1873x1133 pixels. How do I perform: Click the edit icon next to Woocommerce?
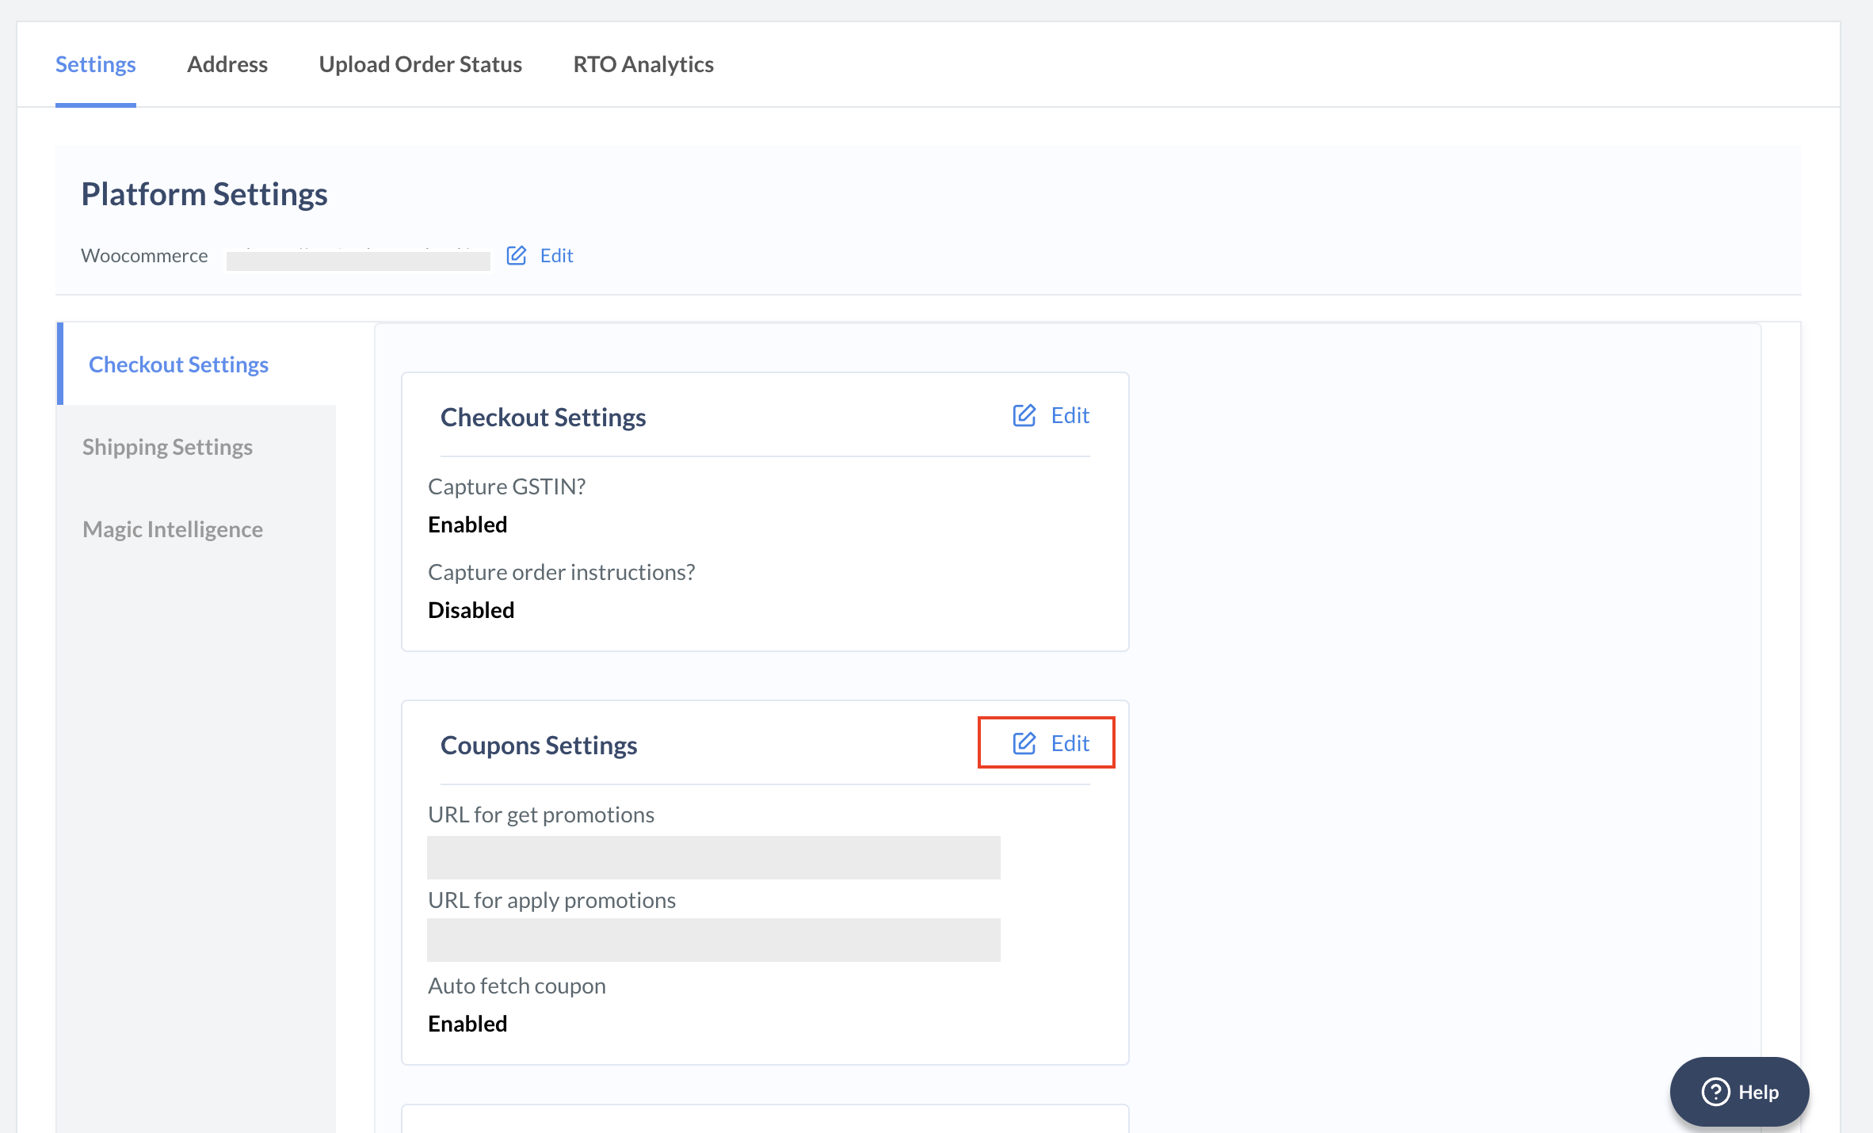tap(517, 255)
